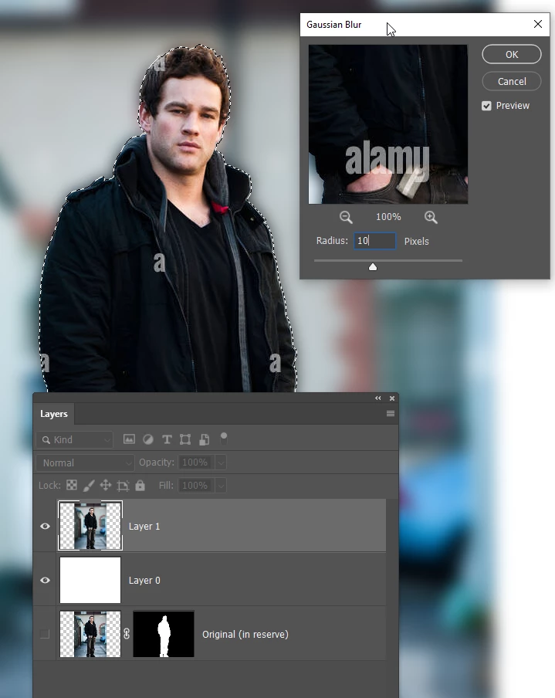
Task: Hide Layer 0 visibility eye
Action: pyautogui.click(x=45, y=580)
